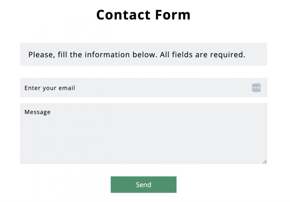Click the diagonal grip lines of Message box
Screen dimensions: 290x202
tap(265, 162)
